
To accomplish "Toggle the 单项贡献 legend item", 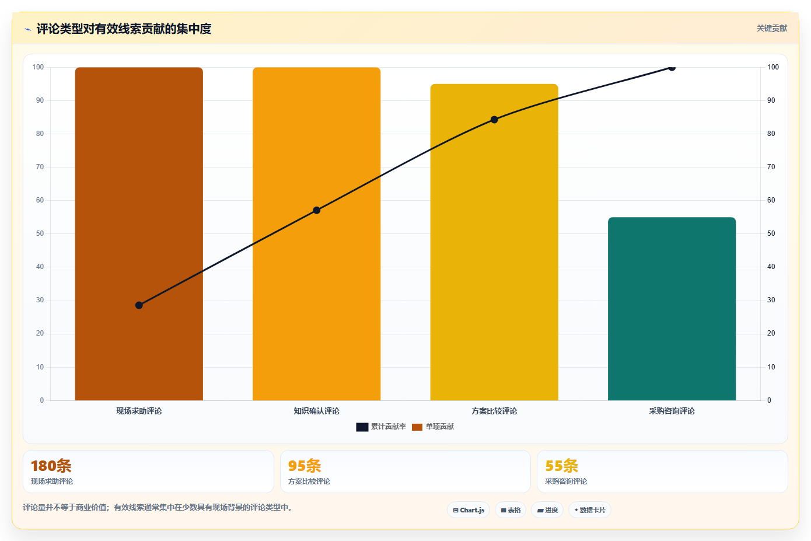I will (x=433, y=427).
